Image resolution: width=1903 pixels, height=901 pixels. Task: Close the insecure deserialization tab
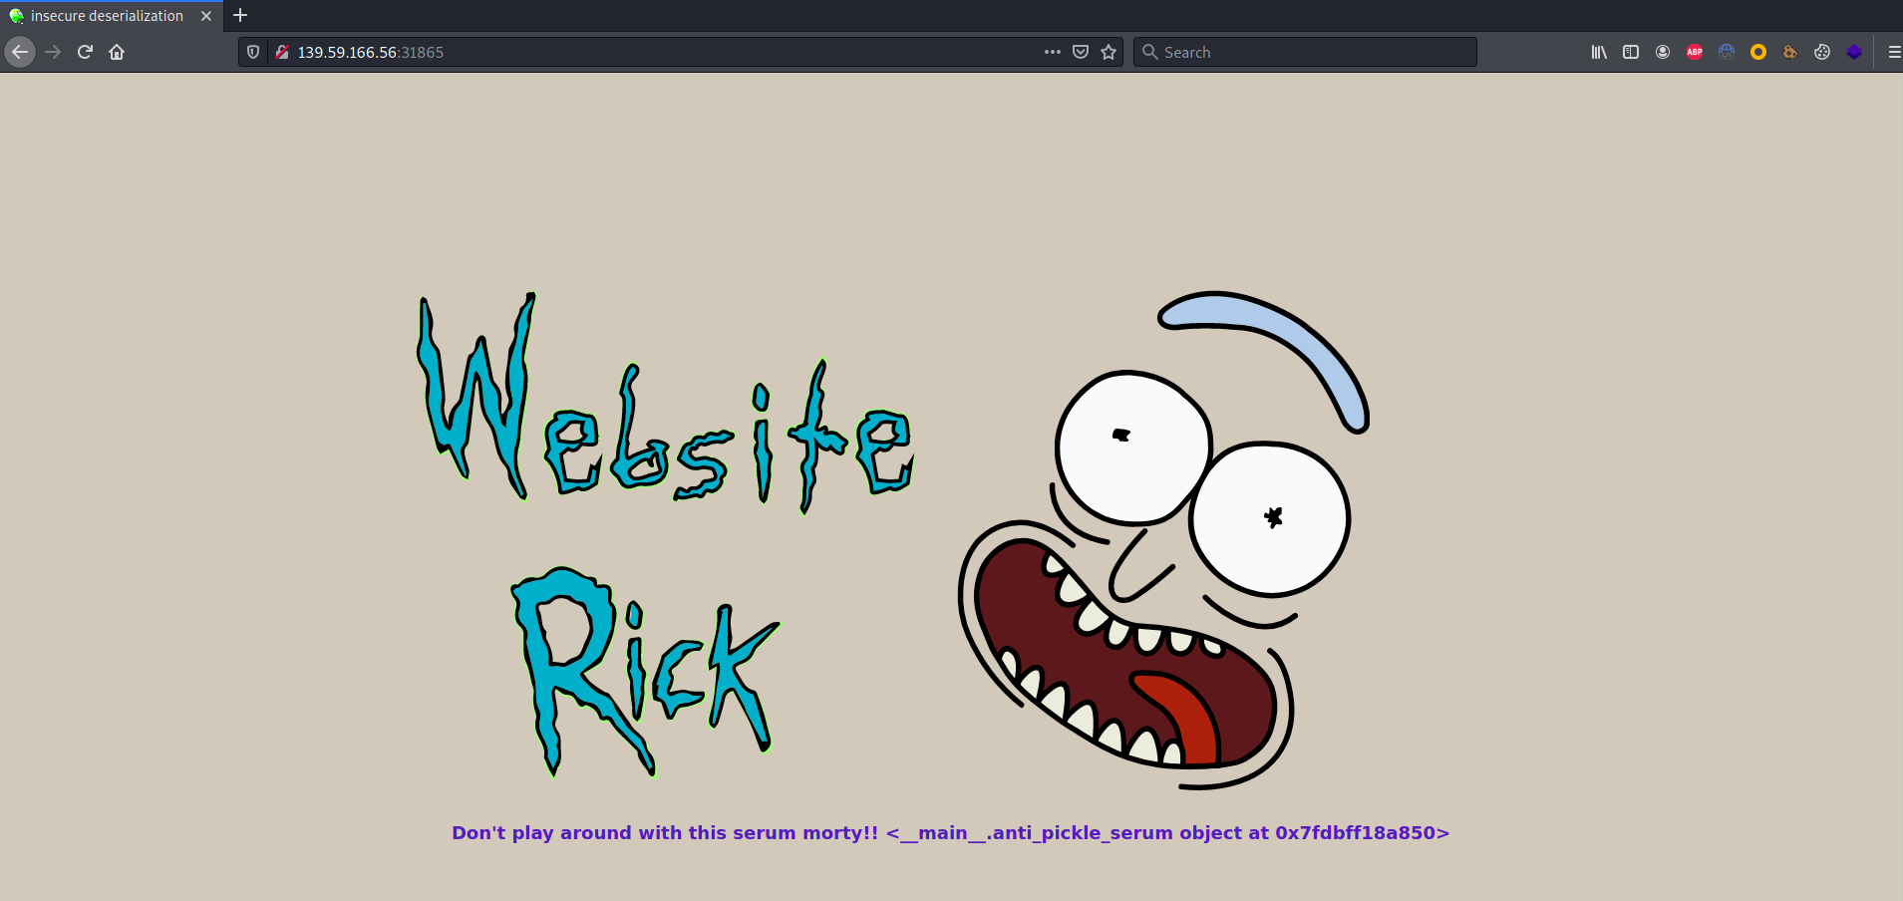(x=206, y=16)
